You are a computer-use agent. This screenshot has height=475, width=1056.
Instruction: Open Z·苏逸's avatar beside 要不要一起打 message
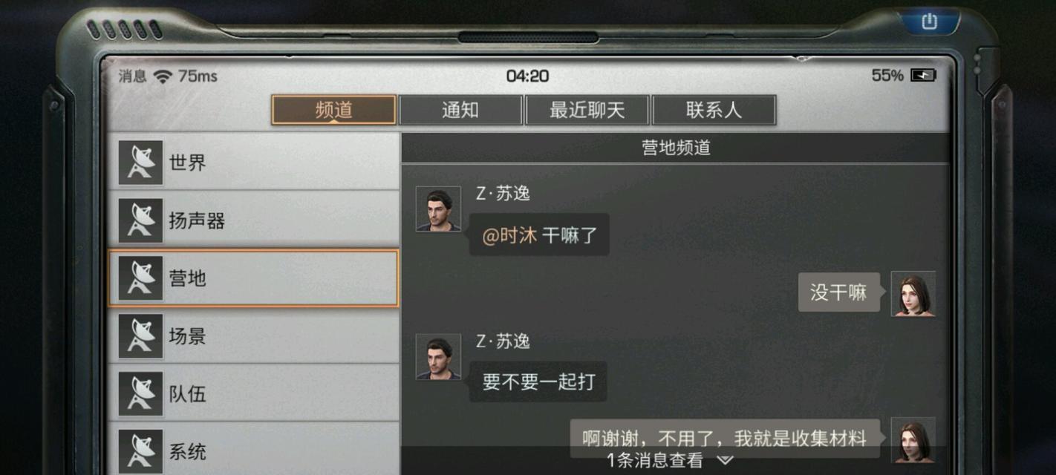coord(438,357)
